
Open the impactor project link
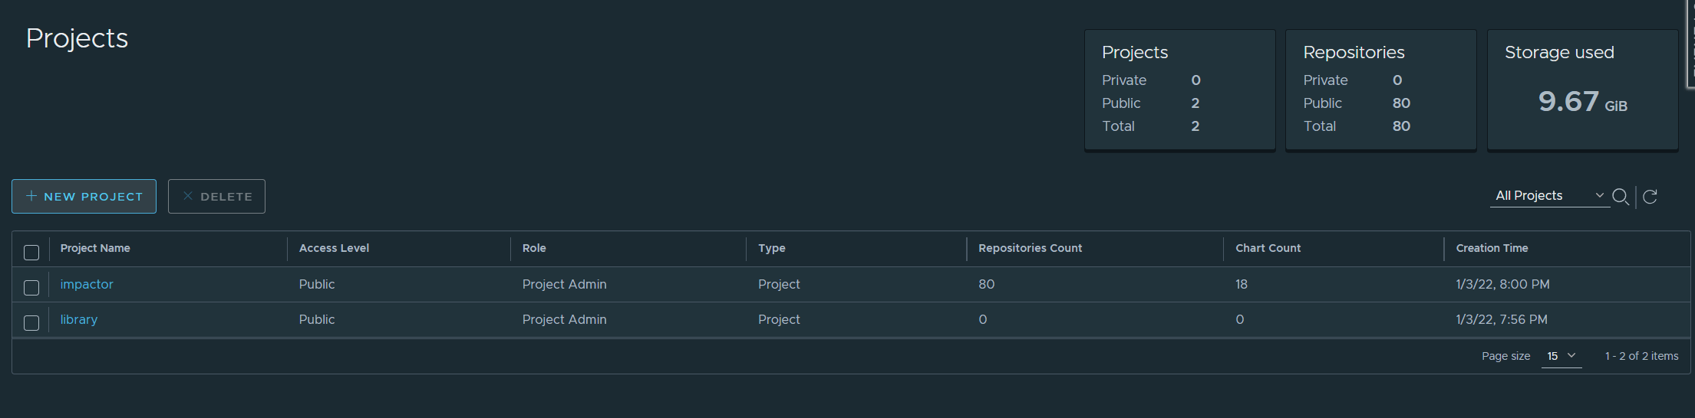pos(87,284)
